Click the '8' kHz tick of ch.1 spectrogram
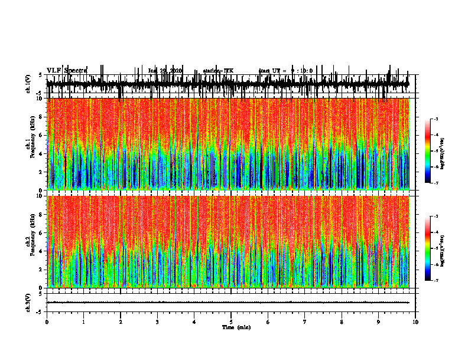 41,117
